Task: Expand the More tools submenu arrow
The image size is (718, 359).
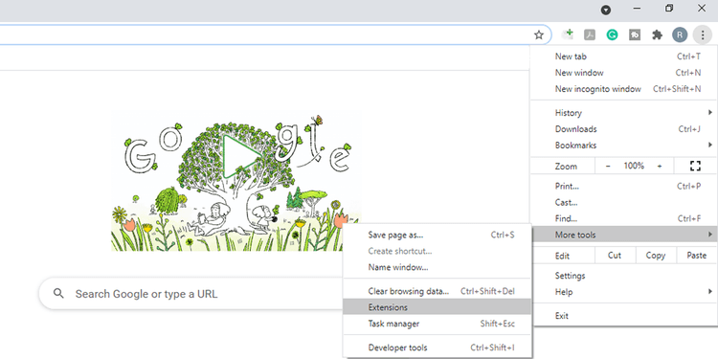Action: (709, 235)
